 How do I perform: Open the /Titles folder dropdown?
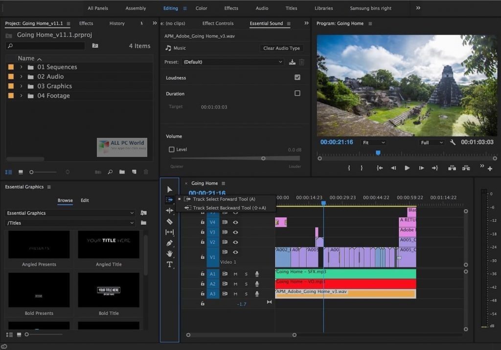click(x=70, y=223)
